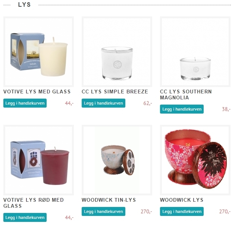Screen dimensions: 232x226
Task: Click the 62,- price of Simple Breeze
Action: (x=148, y=103)
